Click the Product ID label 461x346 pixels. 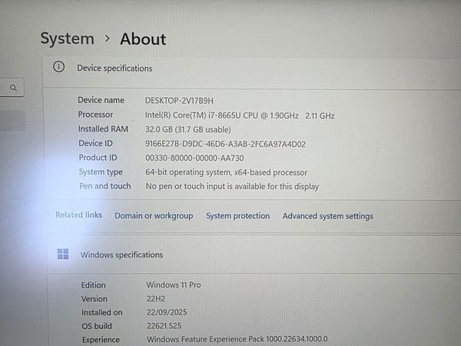(x=98, y=158)
